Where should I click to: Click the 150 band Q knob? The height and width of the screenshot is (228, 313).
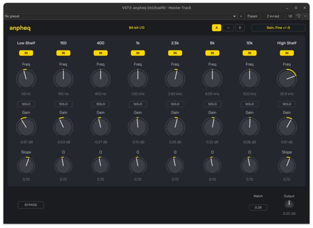tap(63, 165)
